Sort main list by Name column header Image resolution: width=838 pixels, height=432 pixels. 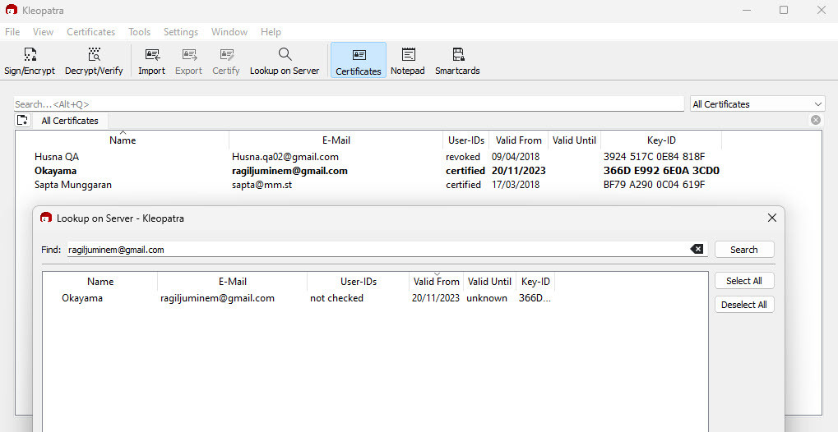tap(123, 140)
